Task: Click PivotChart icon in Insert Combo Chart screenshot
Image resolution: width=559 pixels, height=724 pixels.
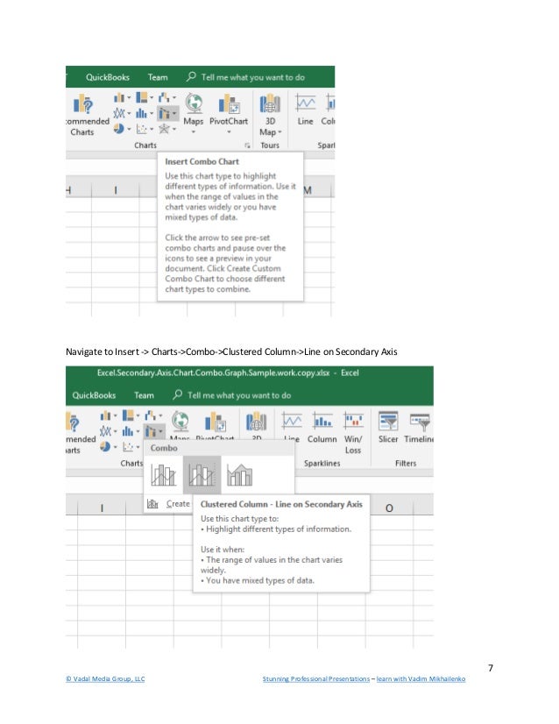Action: [229, 104]
